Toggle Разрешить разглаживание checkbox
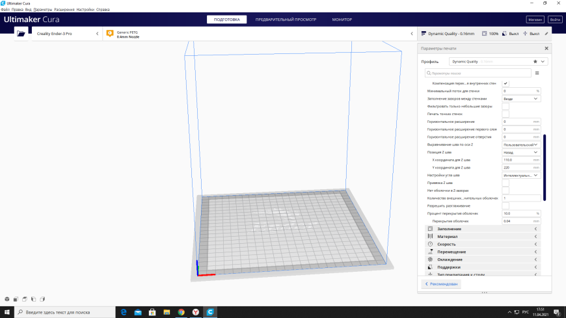This screenshot has height=318, width=566. point(505,205)
